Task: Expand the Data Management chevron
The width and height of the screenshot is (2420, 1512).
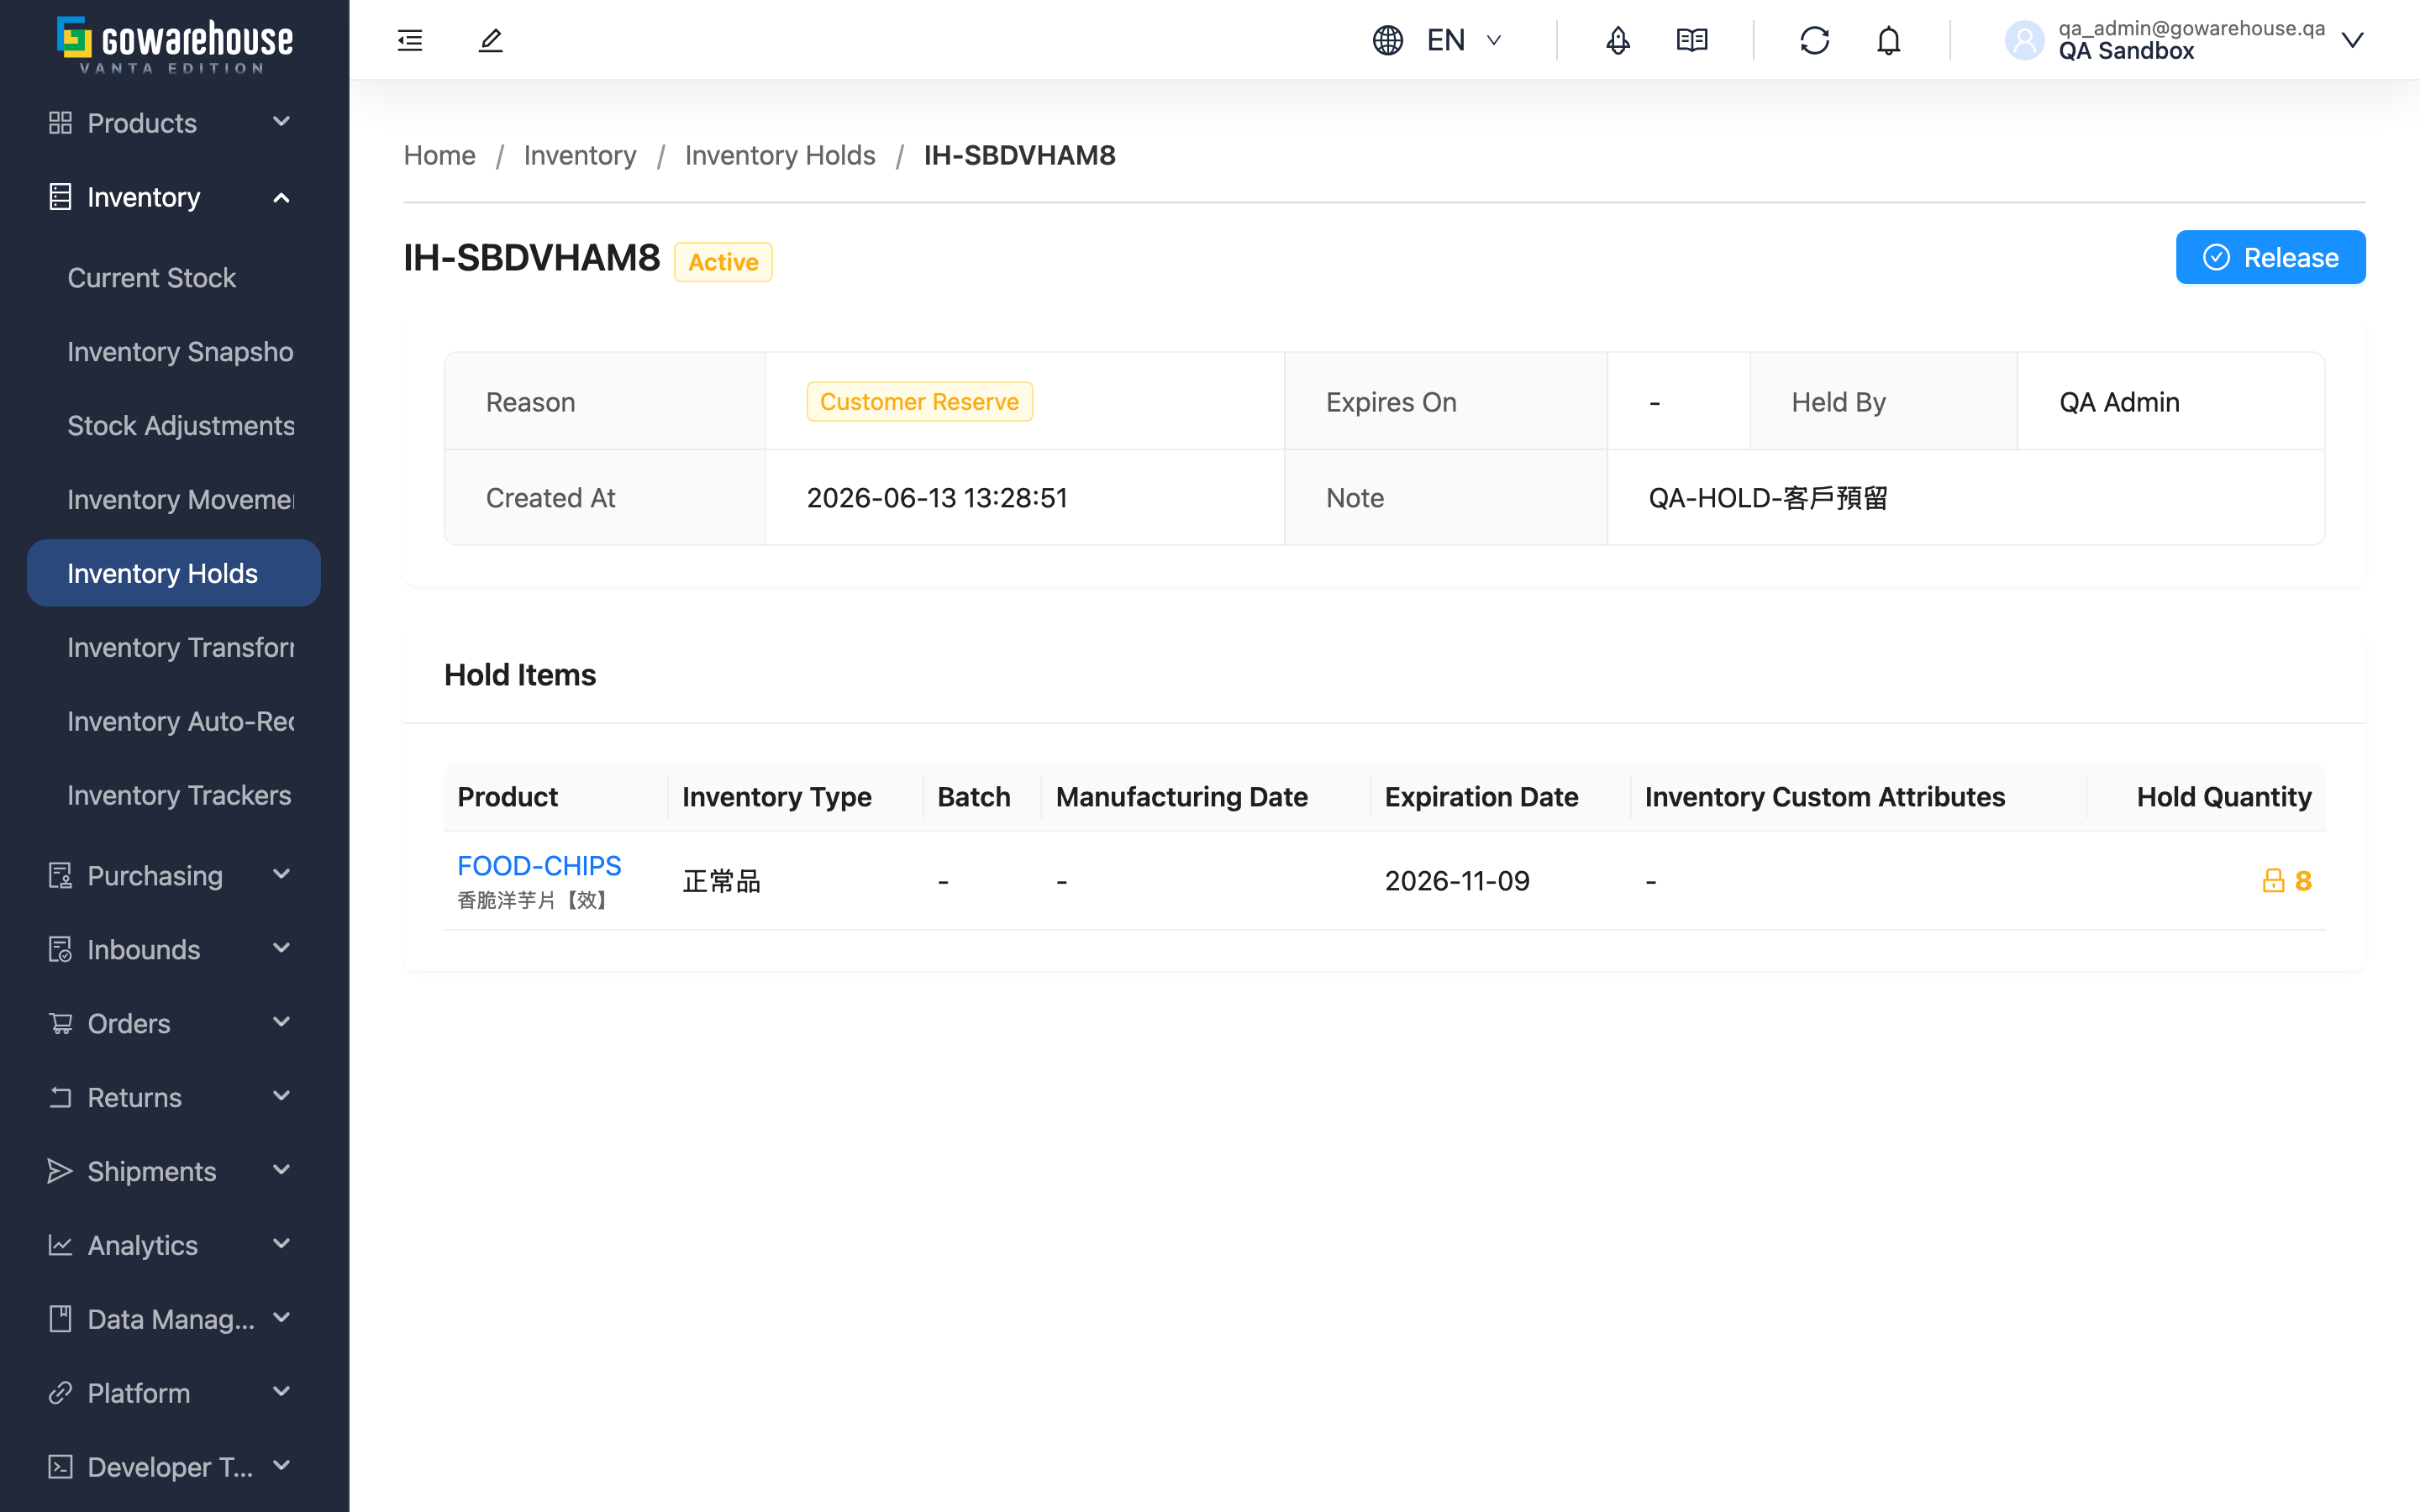Action: pyautogui.click(x=282, y=1318)
